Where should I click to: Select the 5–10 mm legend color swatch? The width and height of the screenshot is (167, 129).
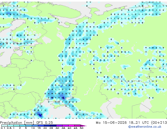pyautogui.click(x=29, y=126)
